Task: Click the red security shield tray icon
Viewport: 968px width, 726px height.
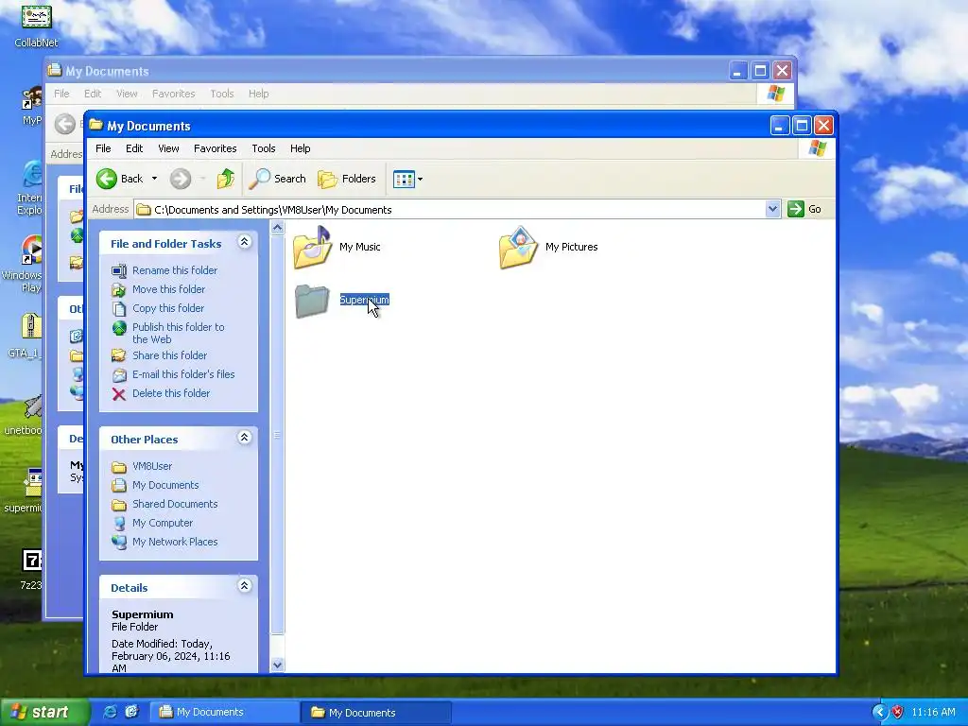Action: click(x=898, y=713)
